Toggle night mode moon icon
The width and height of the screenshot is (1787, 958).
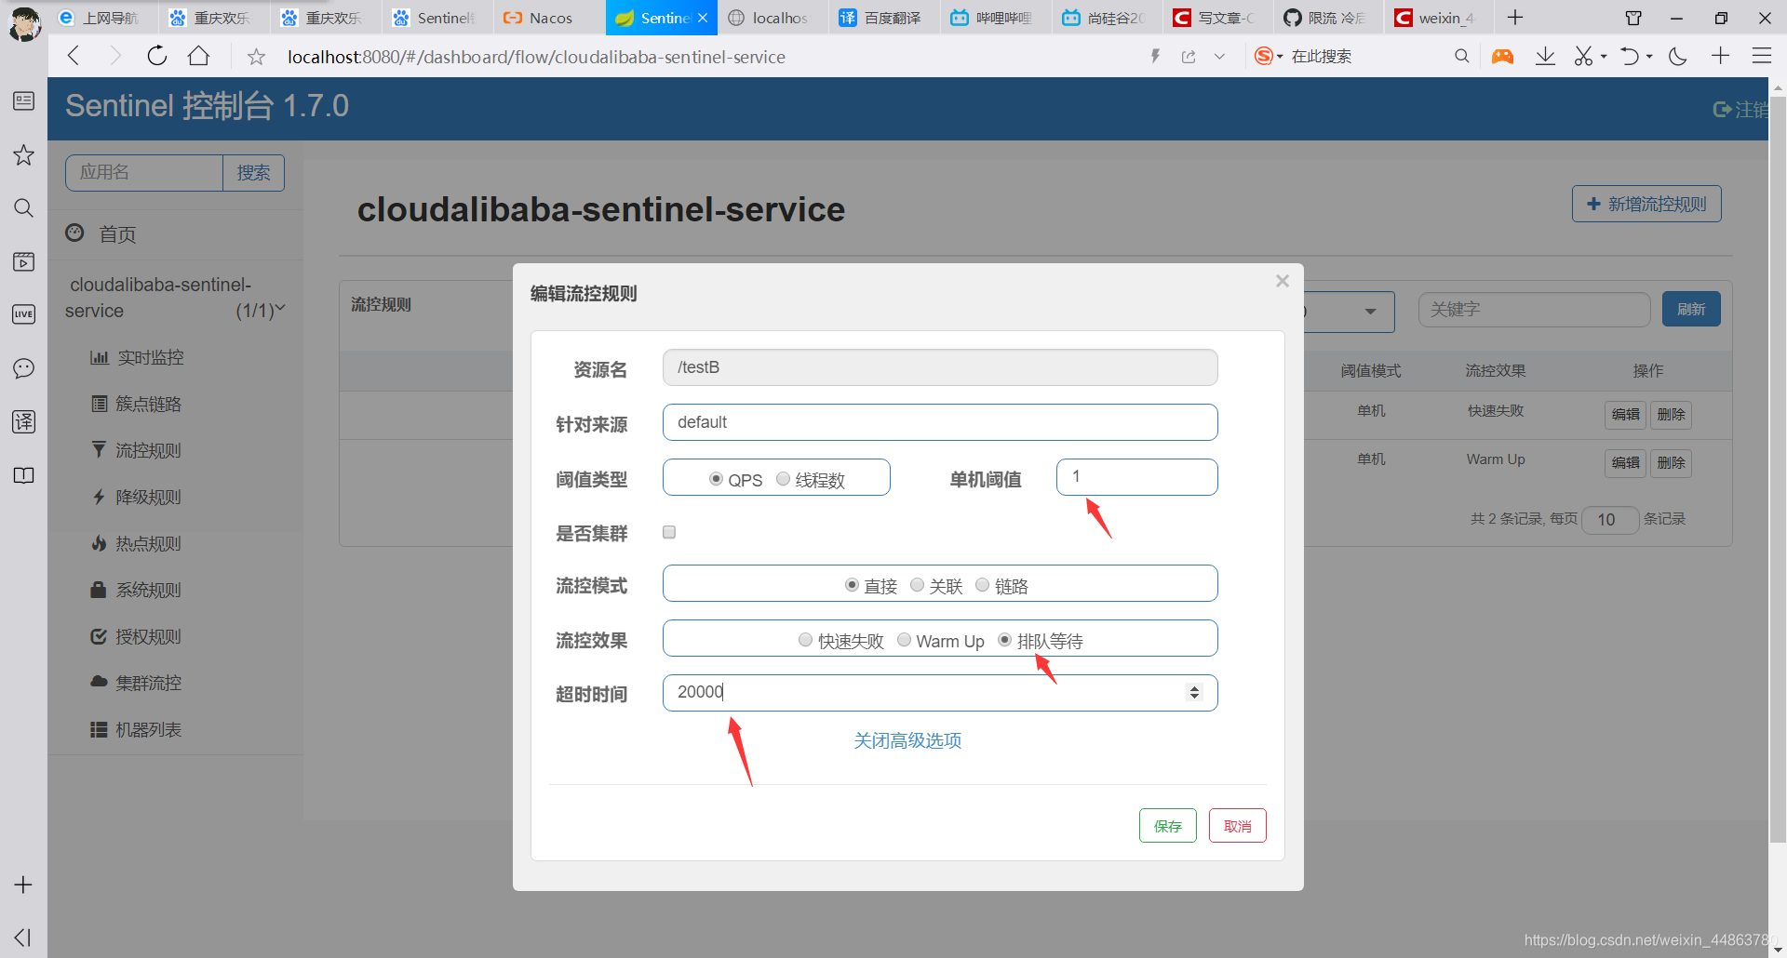1678,57
